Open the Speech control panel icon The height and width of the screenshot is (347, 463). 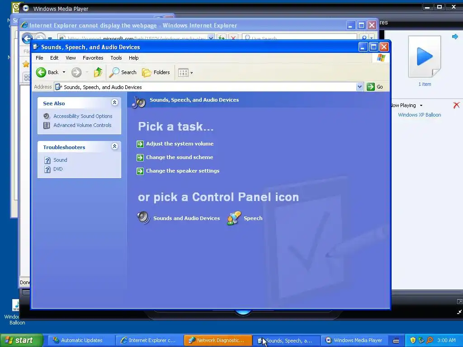(x=234, y=218)
